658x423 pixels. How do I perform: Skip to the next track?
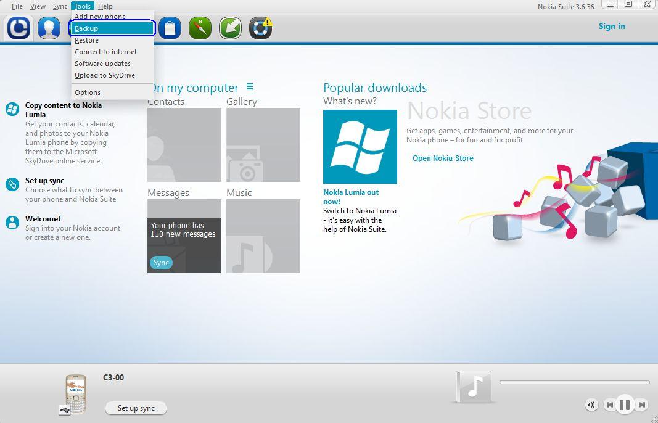(641, 405)
